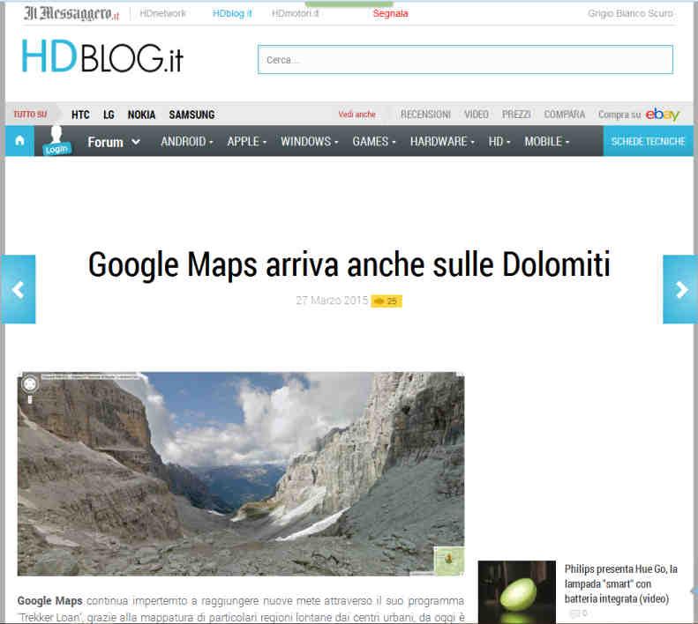
Task: Click the HDnetwork link
Action: [162, 13]
